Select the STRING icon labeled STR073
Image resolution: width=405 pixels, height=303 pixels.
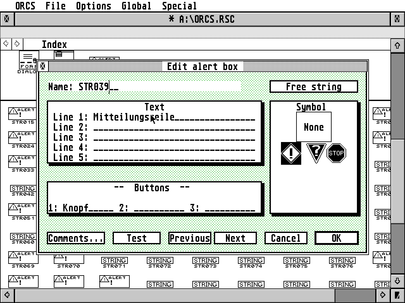coord(205,260)
